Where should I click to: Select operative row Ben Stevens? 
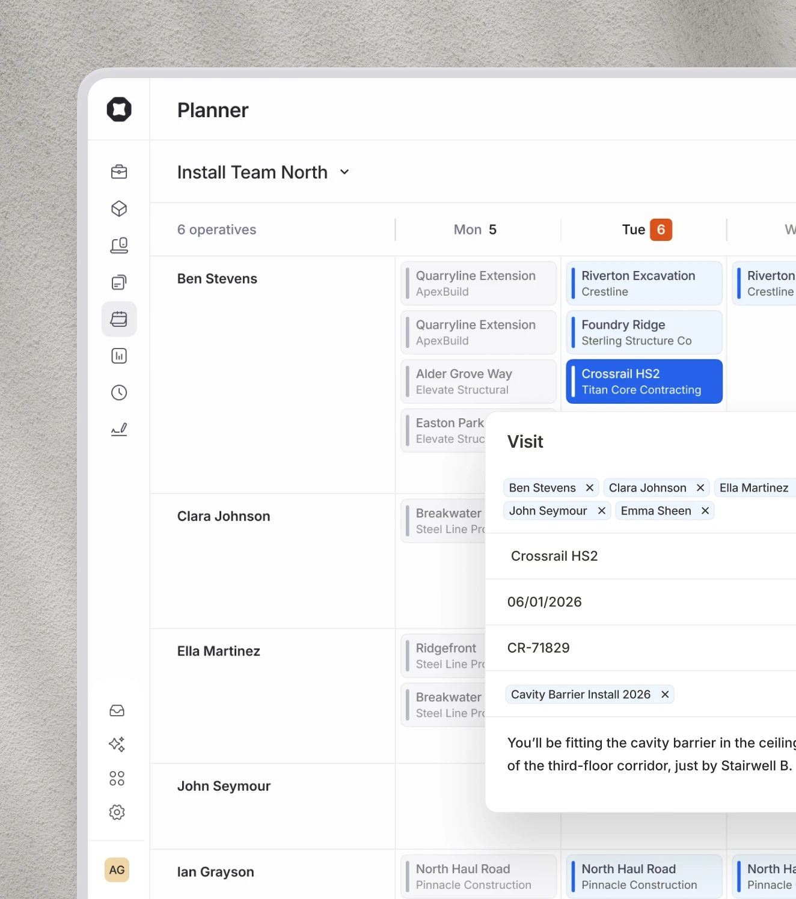(x=217, y=279)
